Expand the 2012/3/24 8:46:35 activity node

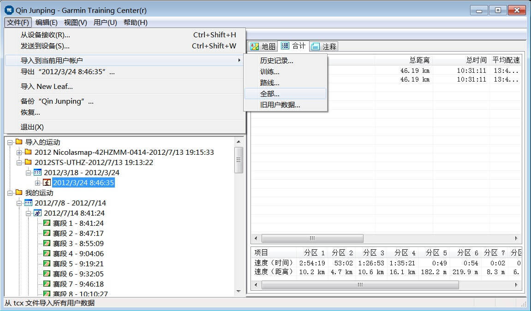point(37,183)
